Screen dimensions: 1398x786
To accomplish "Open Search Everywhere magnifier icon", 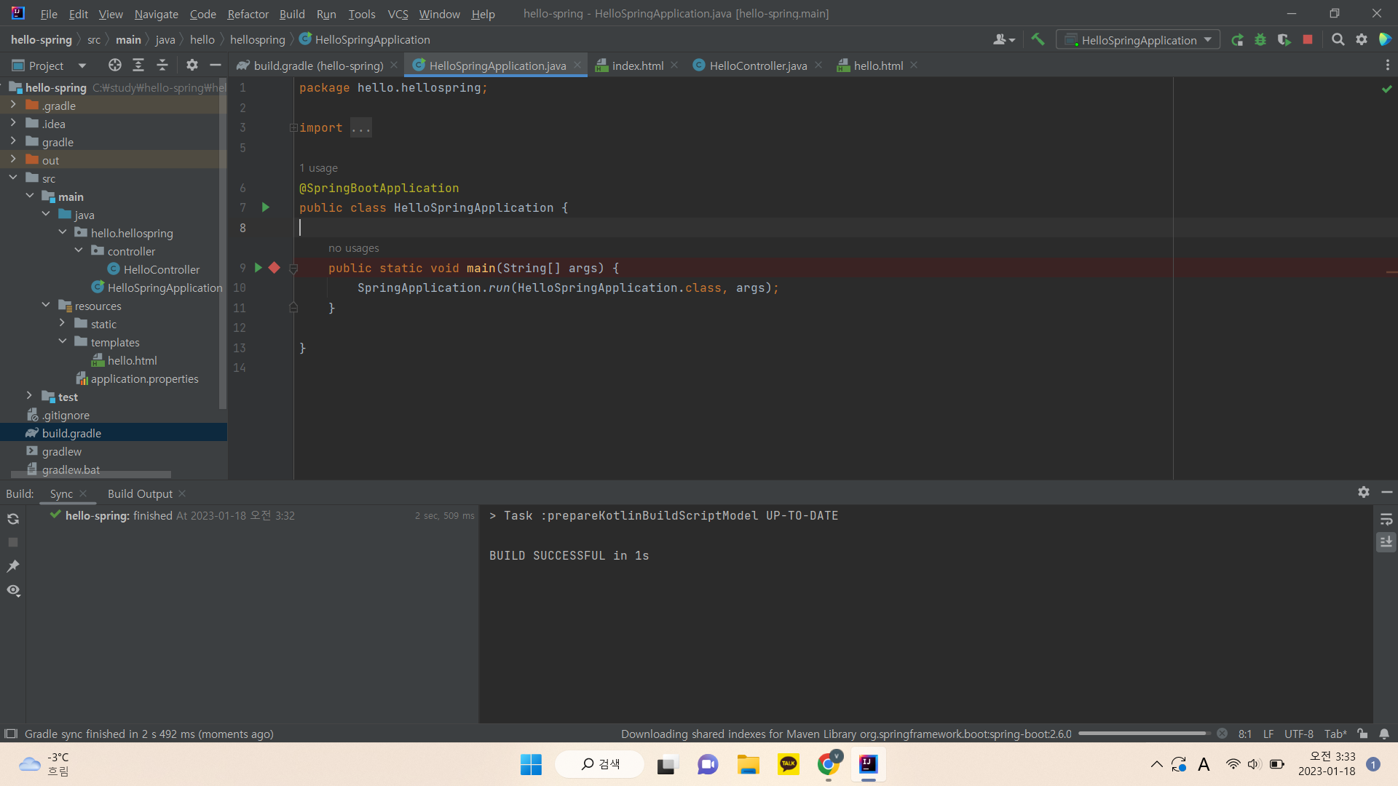I will click(x=1338, y=40).
